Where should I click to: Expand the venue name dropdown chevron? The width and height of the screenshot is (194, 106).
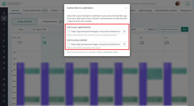22,4
